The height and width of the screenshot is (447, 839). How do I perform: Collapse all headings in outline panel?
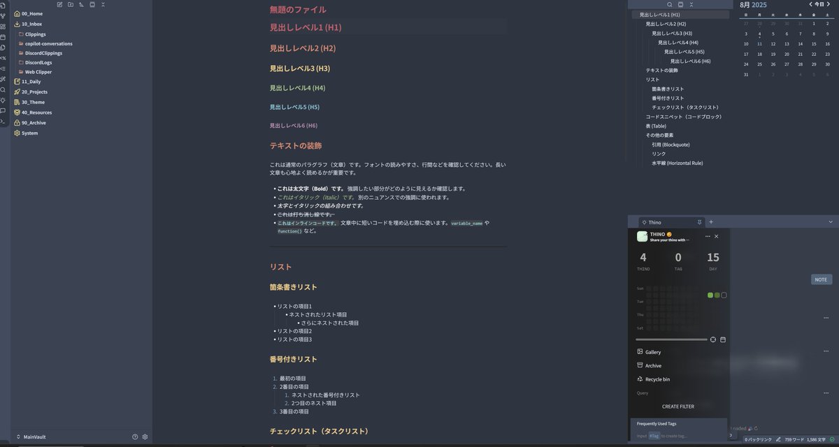coord(691,4)
